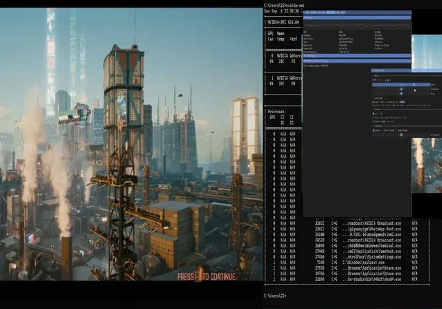Select the WhatsApp.Root.exe process row

[x=347, y=229]
